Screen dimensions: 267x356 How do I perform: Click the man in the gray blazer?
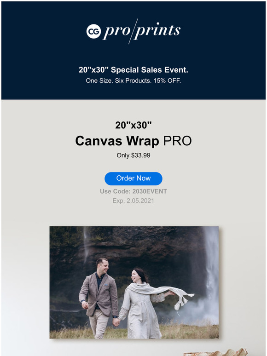click(99, 299)
